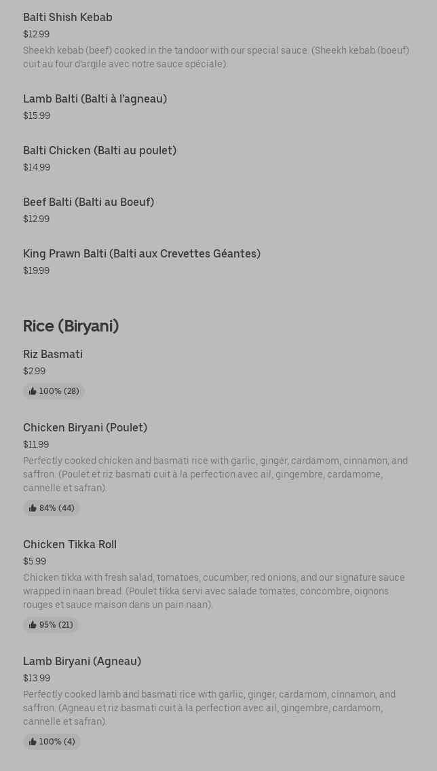Choose Beef Balti (Balti au Boeuf)

click(88, 202)
